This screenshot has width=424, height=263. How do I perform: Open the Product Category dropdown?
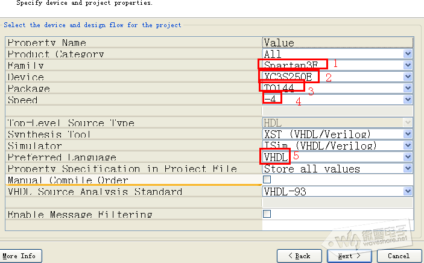click(408, 54)
